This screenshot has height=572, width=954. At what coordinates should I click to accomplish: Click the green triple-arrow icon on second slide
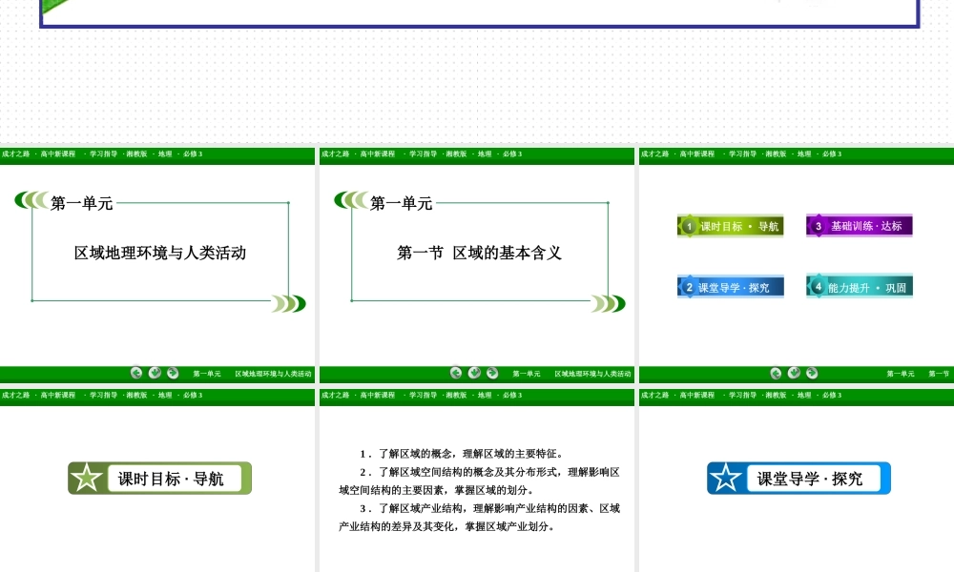pyautogui.click(x=608, y=304)
